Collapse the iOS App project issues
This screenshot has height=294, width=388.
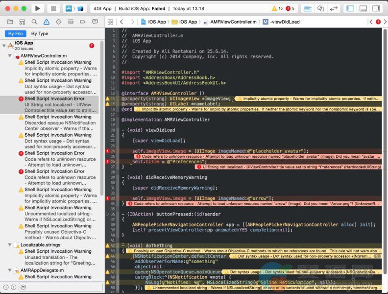(x=4, y=46)
